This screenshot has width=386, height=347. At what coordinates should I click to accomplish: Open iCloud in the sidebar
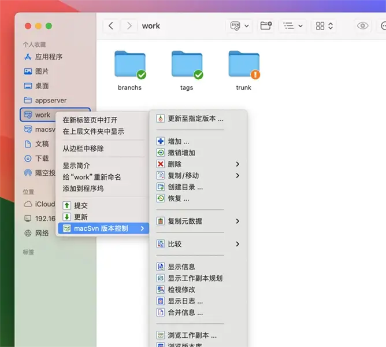pyautogui.click(x=39, y=204)
